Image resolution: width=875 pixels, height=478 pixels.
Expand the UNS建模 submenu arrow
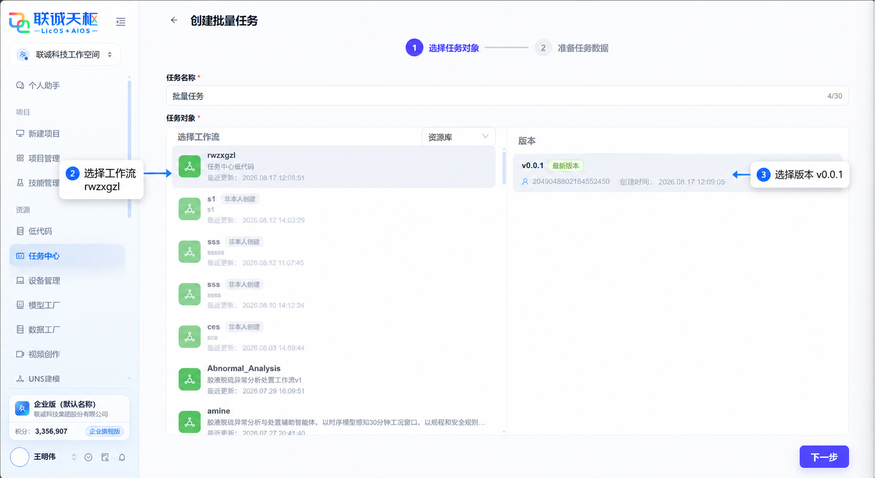(129, 378)
